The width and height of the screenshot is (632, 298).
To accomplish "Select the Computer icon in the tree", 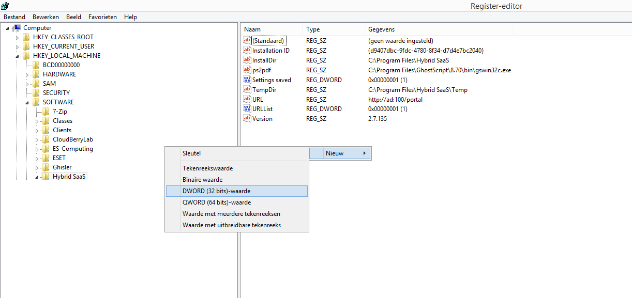I will [17, 28].
